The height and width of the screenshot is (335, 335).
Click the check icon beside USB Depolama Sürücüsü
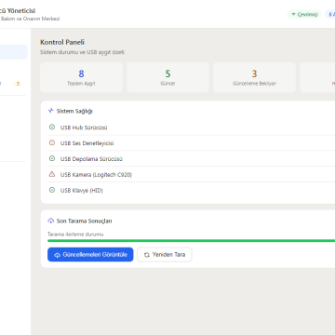(x=52, y=158)
